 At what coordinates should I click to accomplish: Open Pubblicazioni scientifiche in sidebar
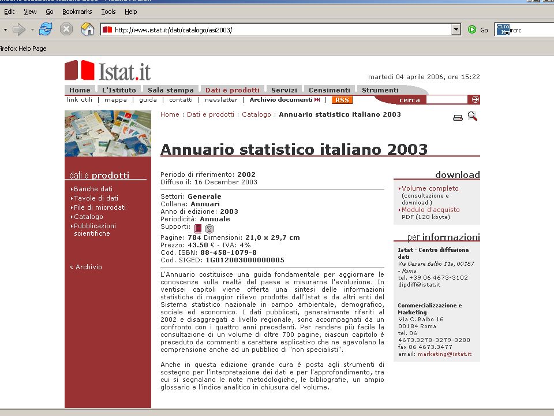pos(95,229)
